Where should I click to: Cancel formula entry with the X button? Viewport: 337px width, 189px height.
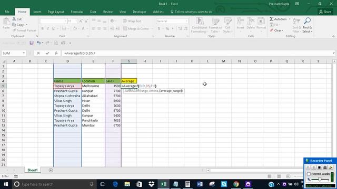point(38,53)
